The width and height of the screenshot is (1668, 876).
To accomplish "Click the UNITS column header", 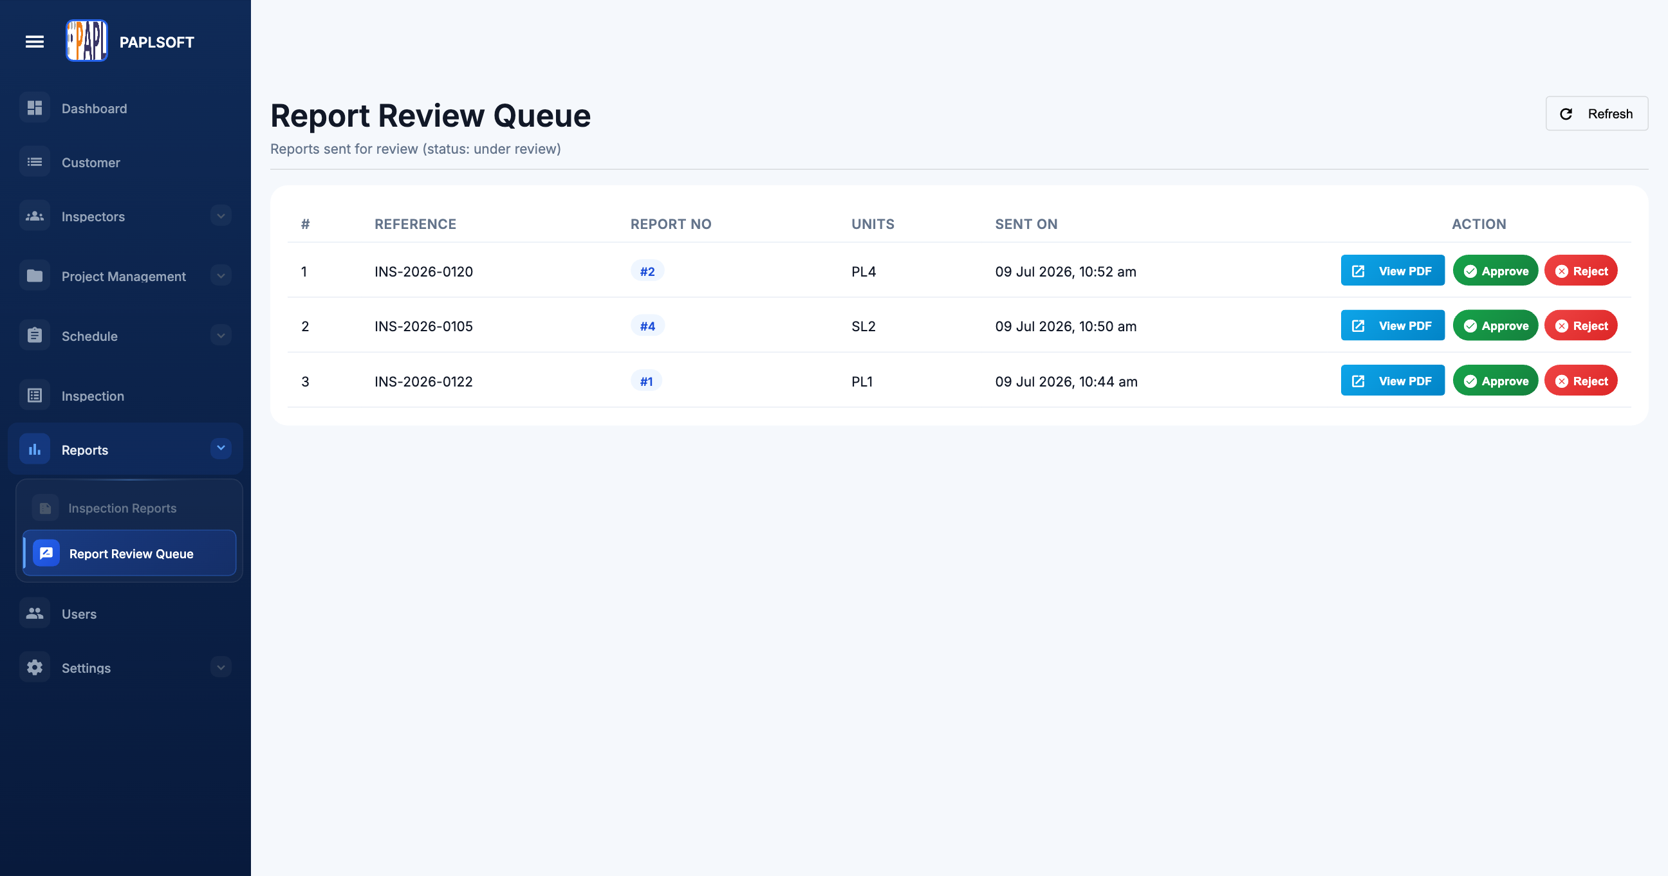I will 872,224.
